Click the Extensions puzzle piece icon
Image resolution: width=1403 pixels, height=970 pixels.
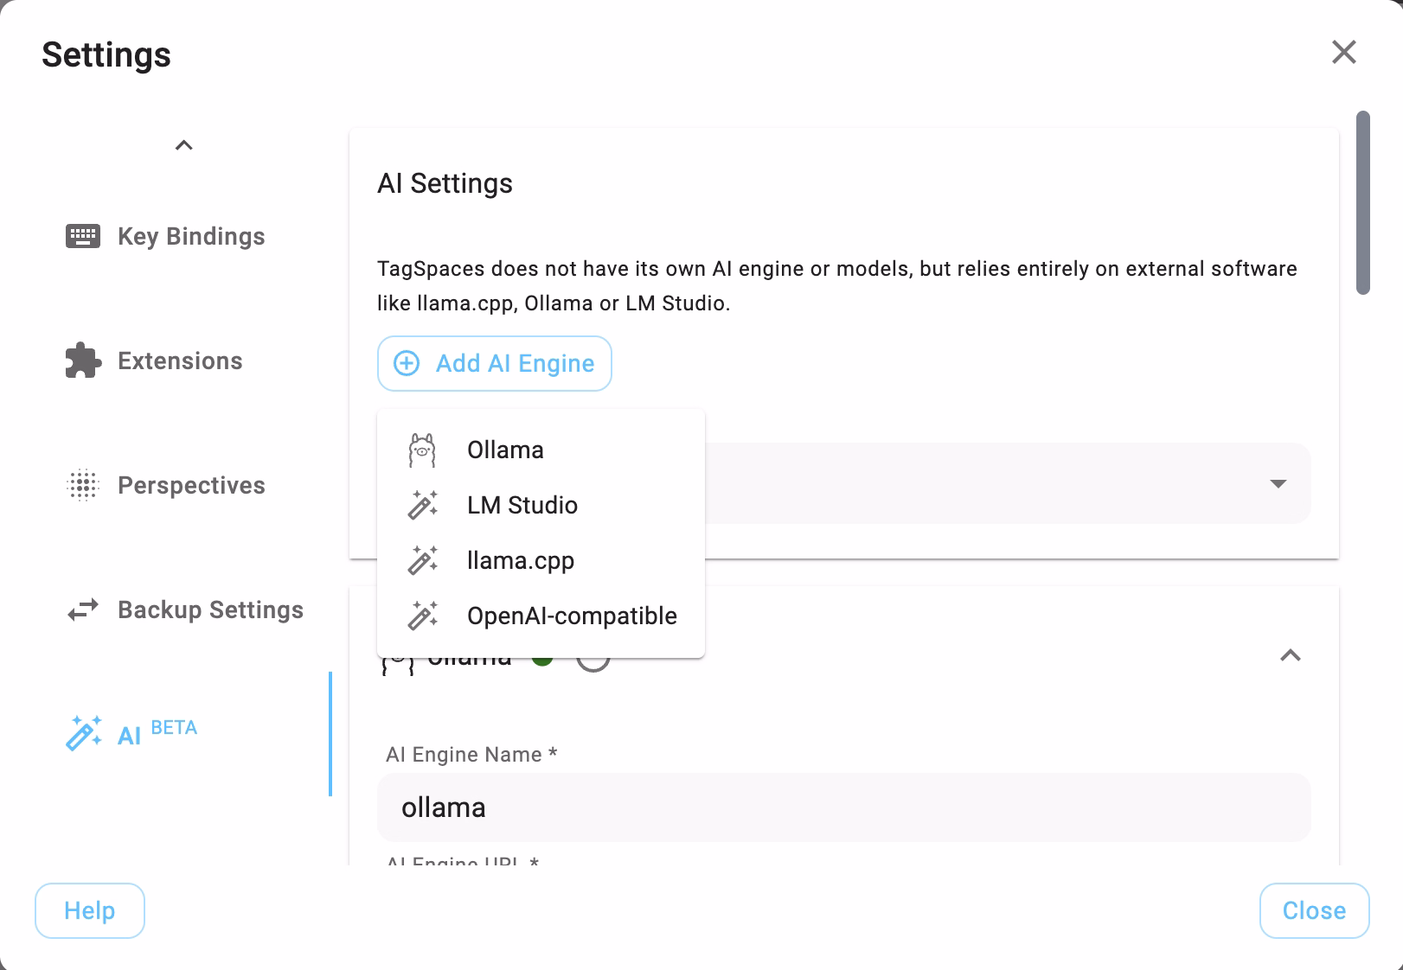click(83, 361)
